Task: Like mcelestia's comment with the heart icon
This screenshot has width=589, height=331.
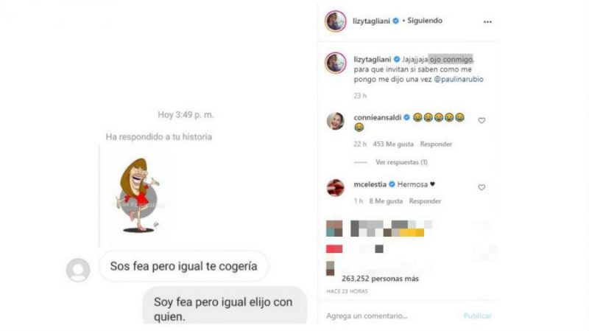Action: [x=482, y=187]
